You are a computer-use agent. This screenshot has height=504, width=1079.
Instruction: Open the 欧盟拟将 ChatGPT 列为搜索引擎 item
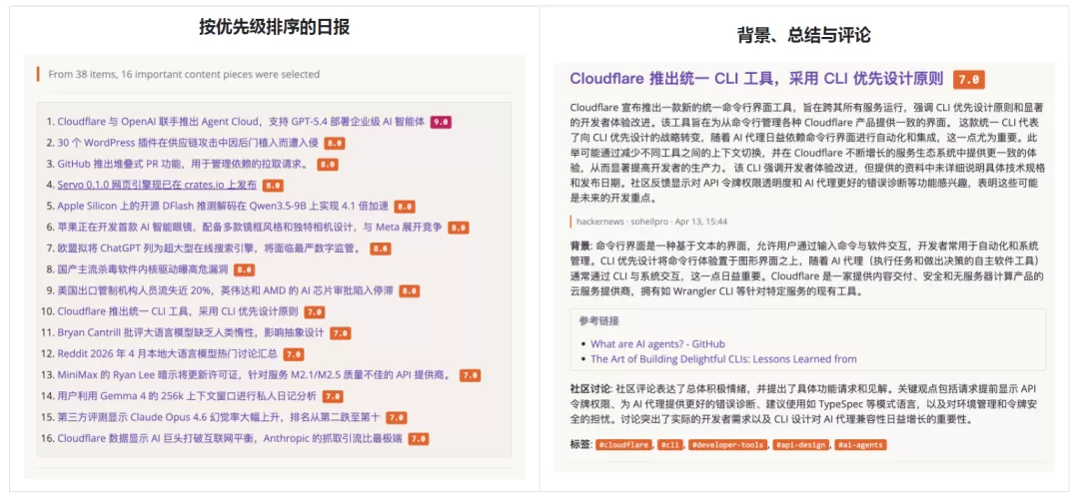tap(210, 249)
